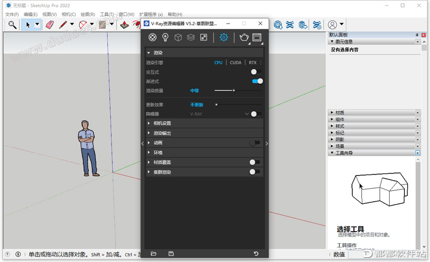Screen dimensions: 430x262
Task: Close the 工具向导 panel
Action: tap(417, 153)
